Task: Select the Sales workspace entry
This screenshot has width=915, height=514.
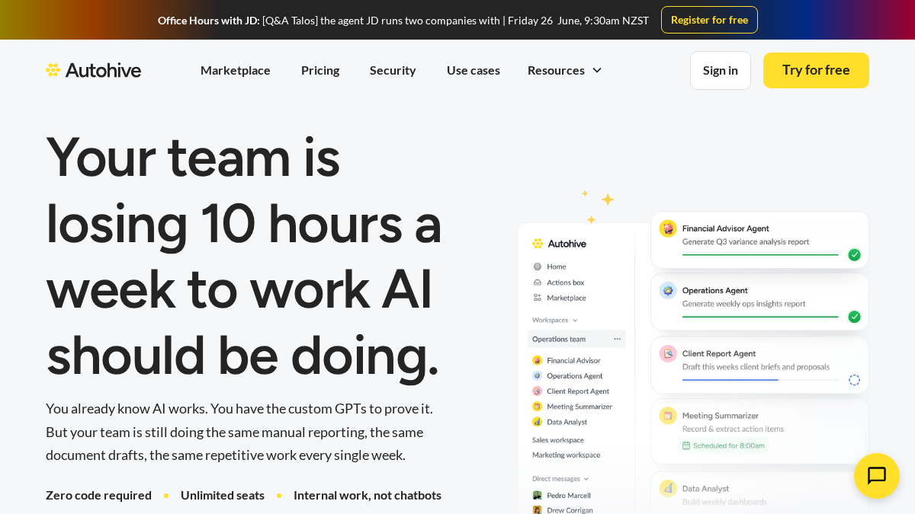Action: click(x=558, y=440)
